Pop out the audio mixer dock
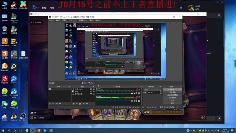This screenshot has width=236, height=133. (x=141, y=87)
